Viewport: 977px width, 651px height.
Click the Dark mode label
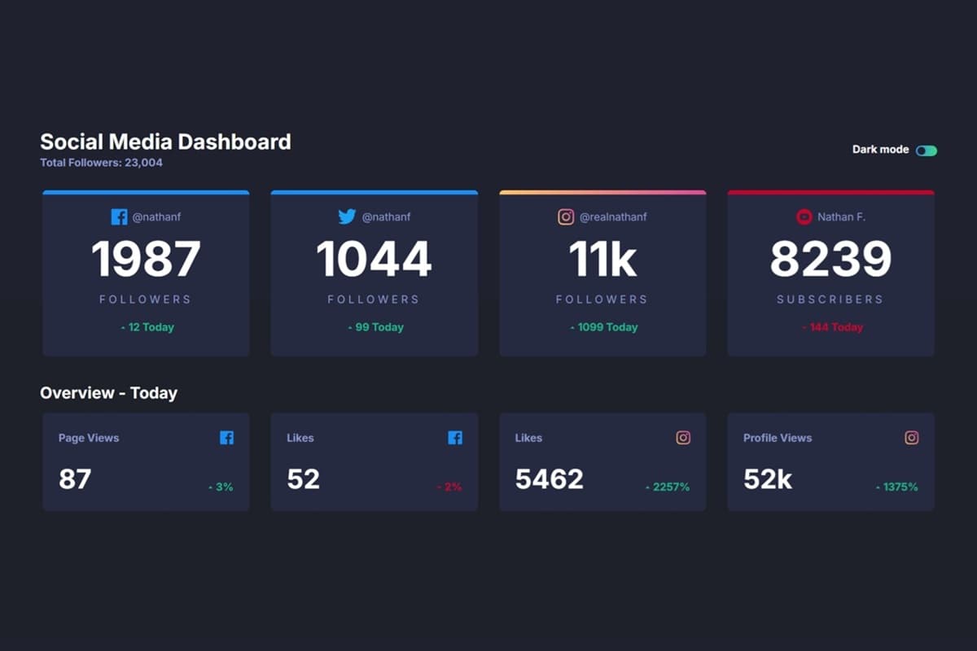880,150
